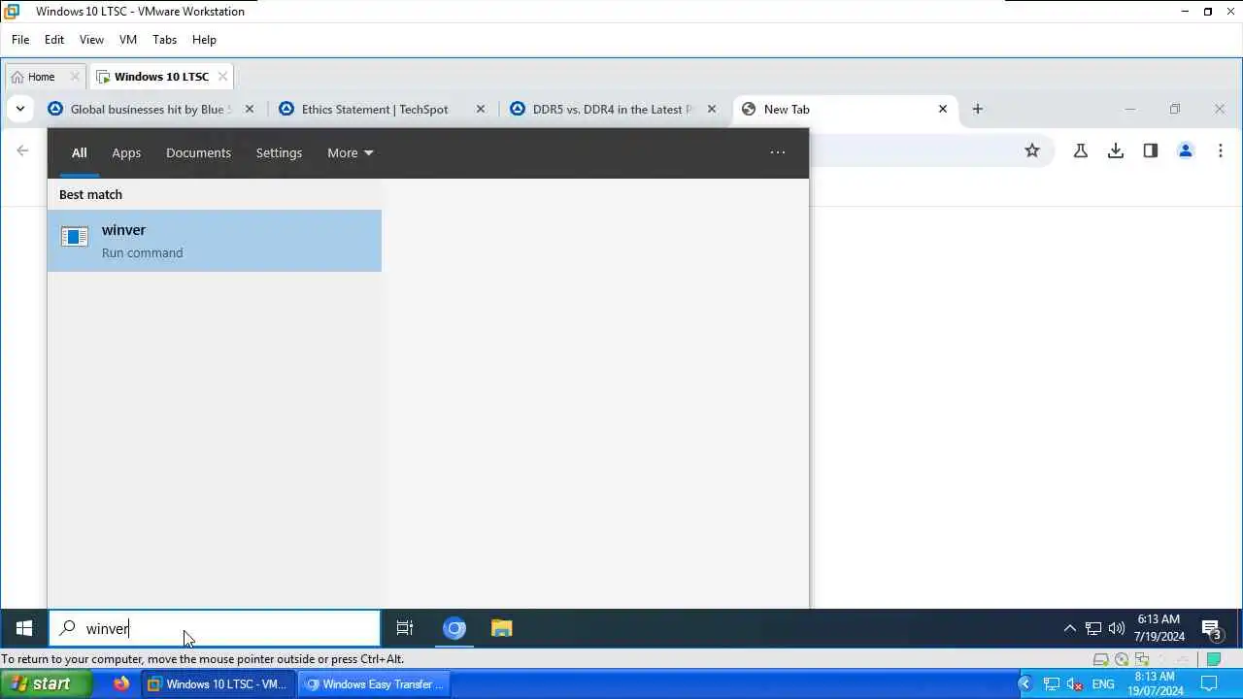Open VMware Help menu
1243x699 pixels.
point(204,40)
